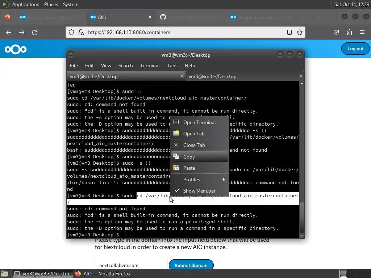Click the padlock site info icon

pyautogui.click(x=81, y=32)
